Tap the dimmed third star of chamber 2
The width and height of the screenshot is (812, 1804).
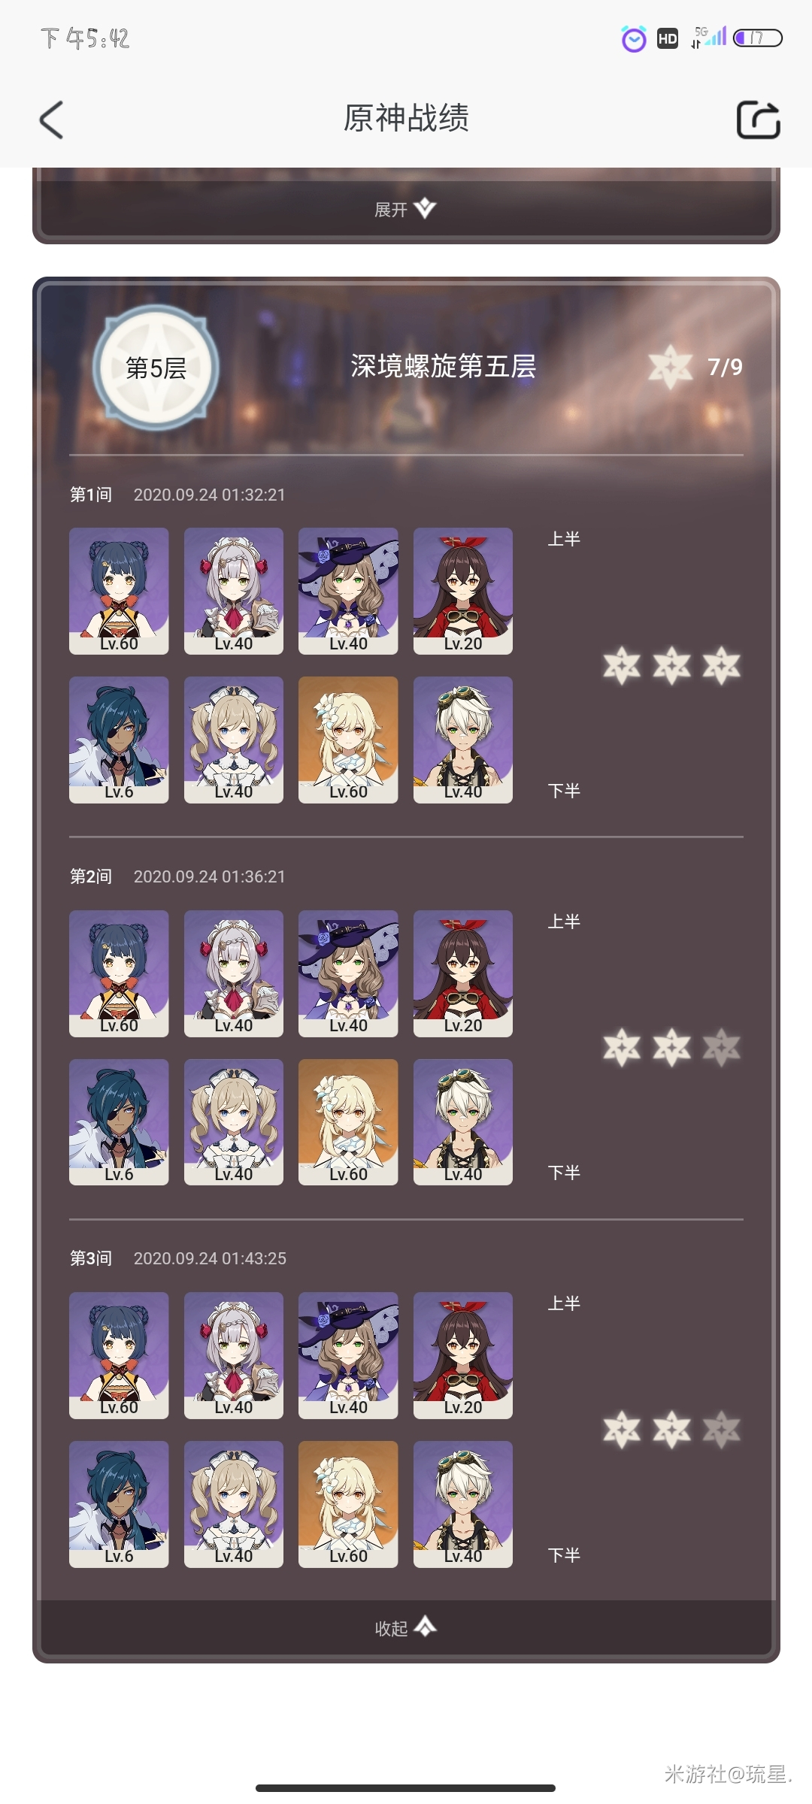pyautogui.click(x=722, y=1047)
